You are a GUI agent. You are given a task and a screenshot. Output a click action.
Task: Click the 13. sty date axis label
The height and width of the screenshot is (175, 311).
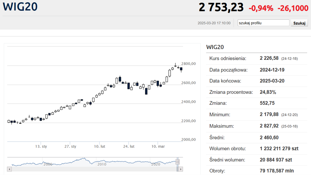point(41,147)
